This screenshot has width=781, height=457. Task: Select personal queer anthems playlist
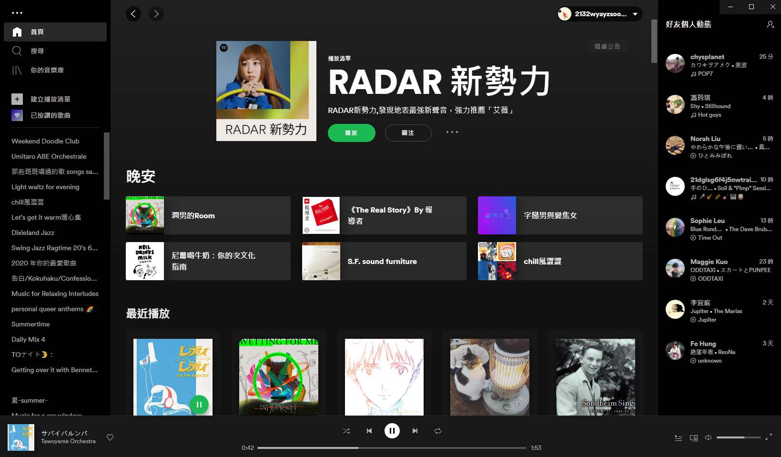[52, 309]
